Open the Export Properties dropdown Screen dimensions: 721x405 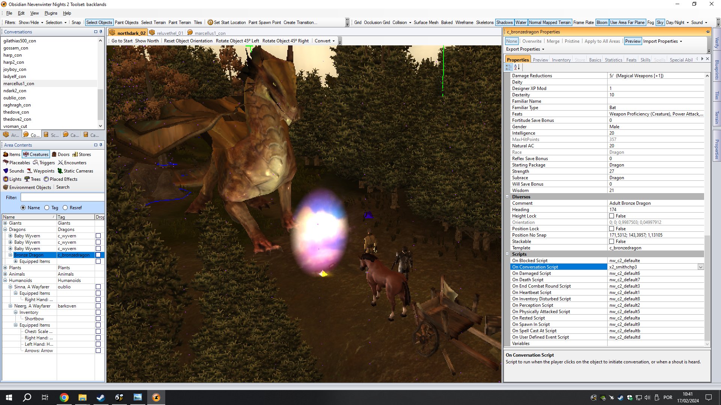(x=525, y=49)
